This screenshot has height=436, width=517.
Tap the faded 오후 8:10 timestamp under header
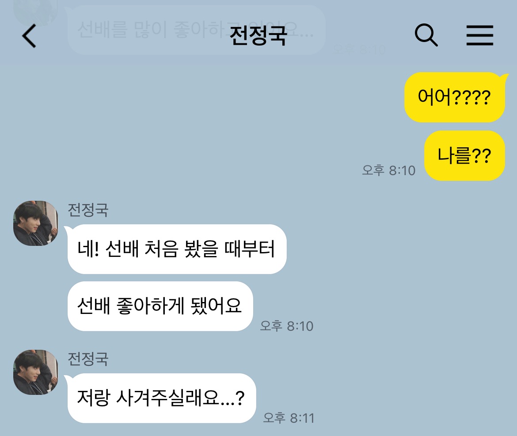[x=359, y=50]
